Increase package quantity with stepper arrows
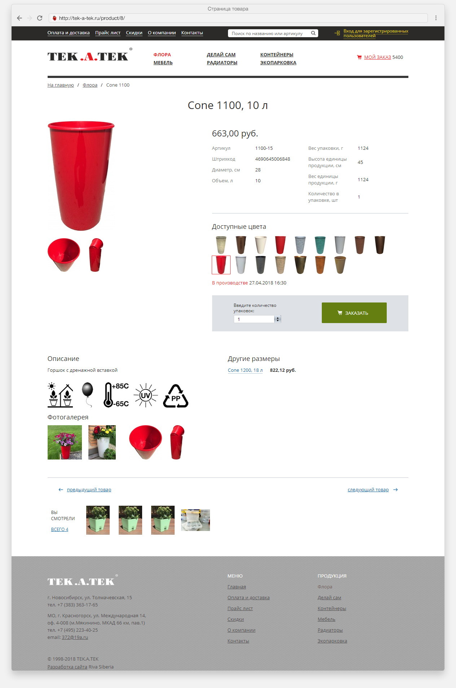 (x=277, y=318)
